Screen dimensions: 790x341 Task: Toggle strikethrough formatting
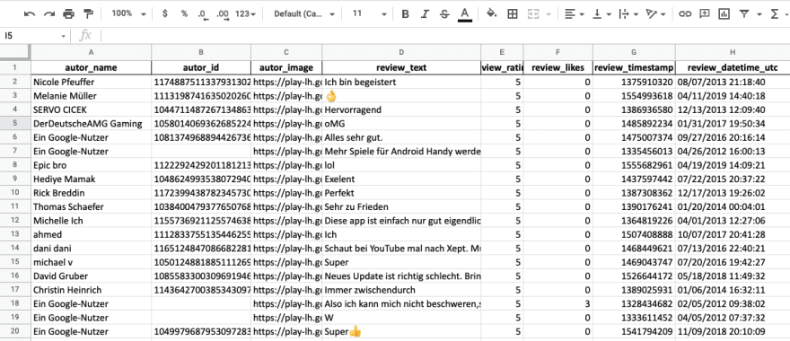pyautogui.click(x=444, y=14)
